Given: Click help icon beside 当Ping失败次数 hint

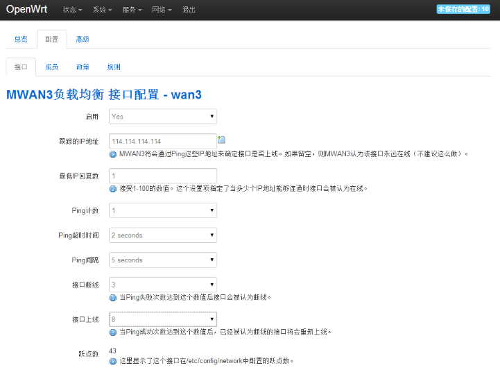Looking at the screenshot, I should click(113, 298).
